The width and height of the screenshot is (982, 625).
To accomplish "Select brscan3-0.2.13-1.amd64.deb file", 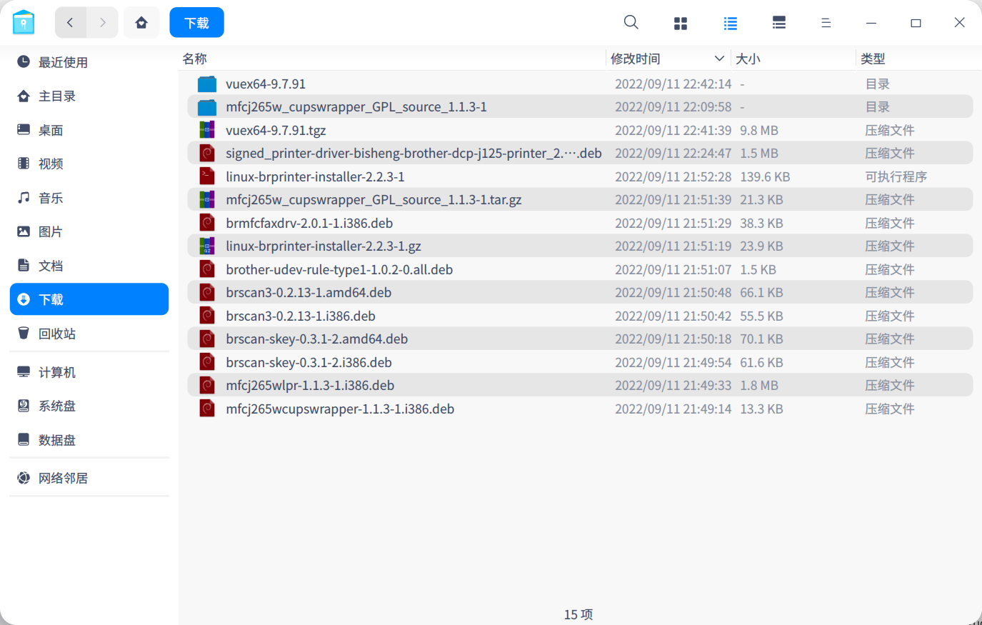I will tap(307, 292).
